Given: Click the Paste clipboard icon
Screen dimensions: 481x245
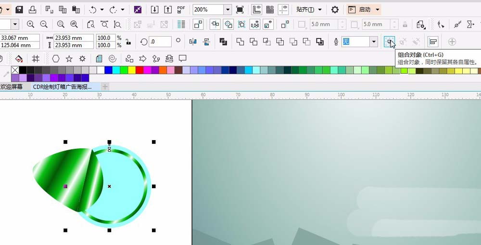Looking at the screenshot, I should coord(76,10).
